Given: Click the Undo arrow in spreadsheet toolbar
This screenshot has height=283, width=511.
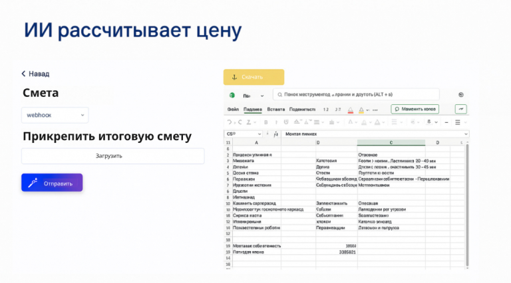Looking at the screenshot, I should pyautogui.click(x=230, y=122).
